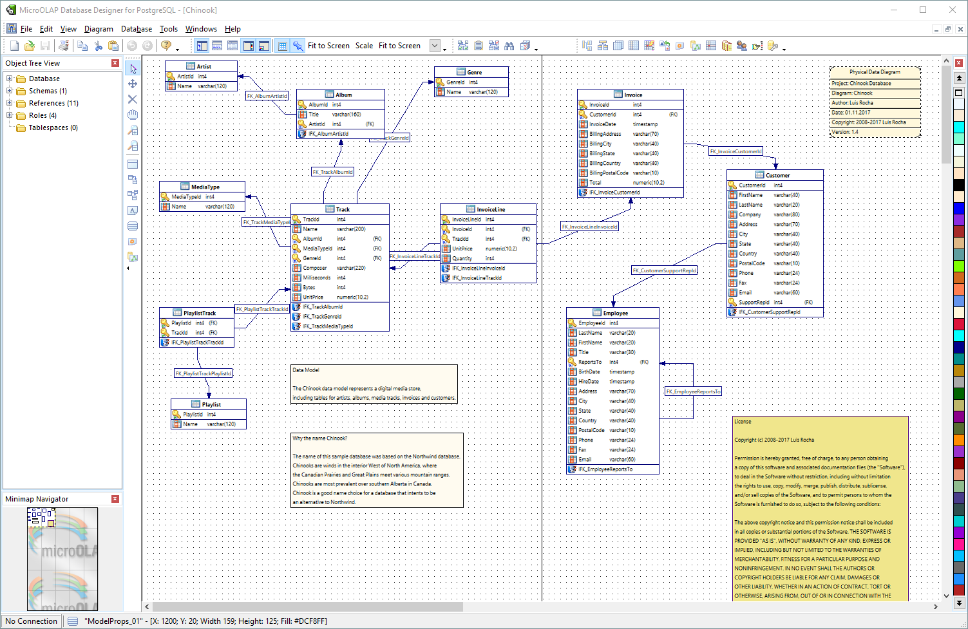Open toolbar options arrow after scale box
The width and height of the screenshot is (968, 629).
[444, 48]
